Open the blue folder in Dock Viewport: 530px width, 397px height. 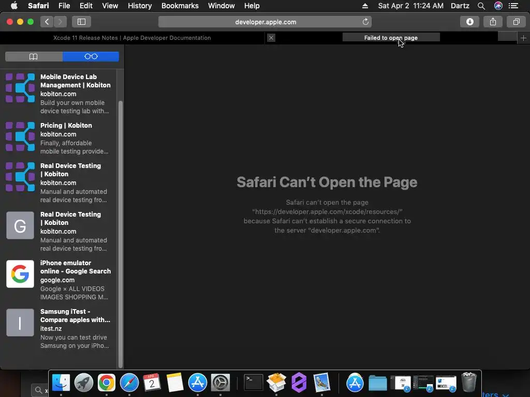[x=377, y=383]
